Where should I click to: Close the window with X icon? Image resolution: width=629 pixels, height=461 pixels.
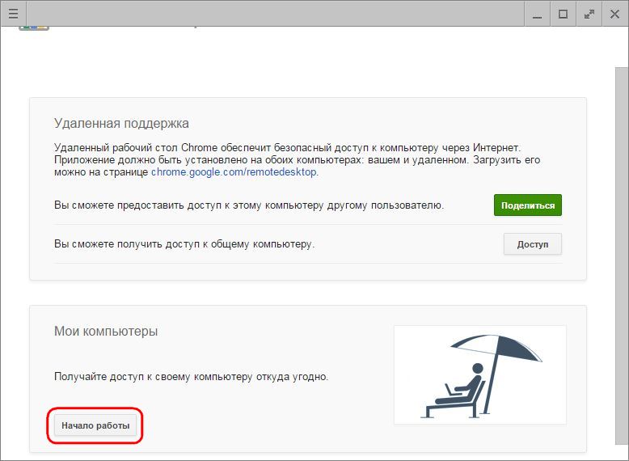click(x=614, y=14)
